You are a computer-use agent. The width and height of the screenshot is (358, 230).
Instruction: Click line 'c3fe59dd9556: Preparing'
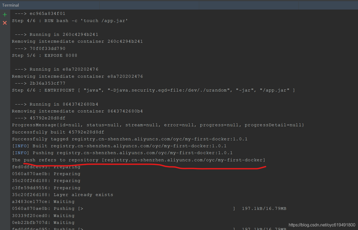46,188
